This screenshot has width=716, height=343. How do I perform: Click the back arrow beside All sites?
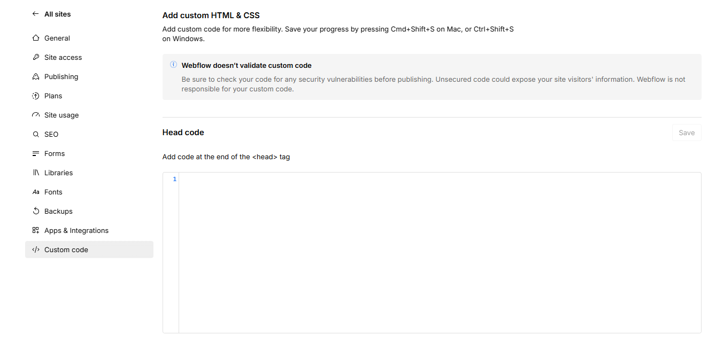[36, 14]
